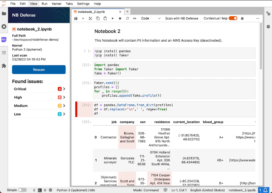
Task: Click the pip install pandas code cell
Action: tap(174, 53)
